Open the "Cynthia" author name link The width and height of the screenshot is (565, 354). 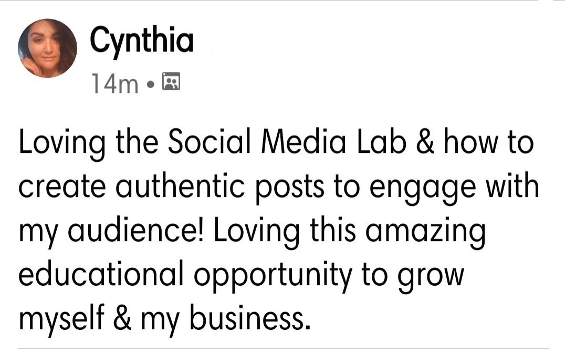142,40
